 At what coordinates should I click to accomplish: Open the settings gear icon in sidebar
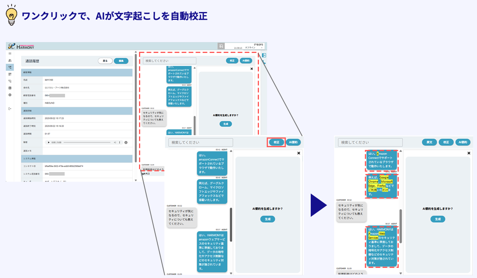pos(10,95)
